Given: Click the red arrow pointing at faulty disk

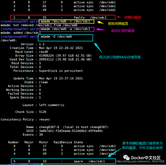Looking at the screenshot, I should pos(119,17).
